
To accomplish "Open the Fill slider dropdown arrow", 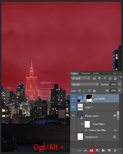I will pos(120,91).
